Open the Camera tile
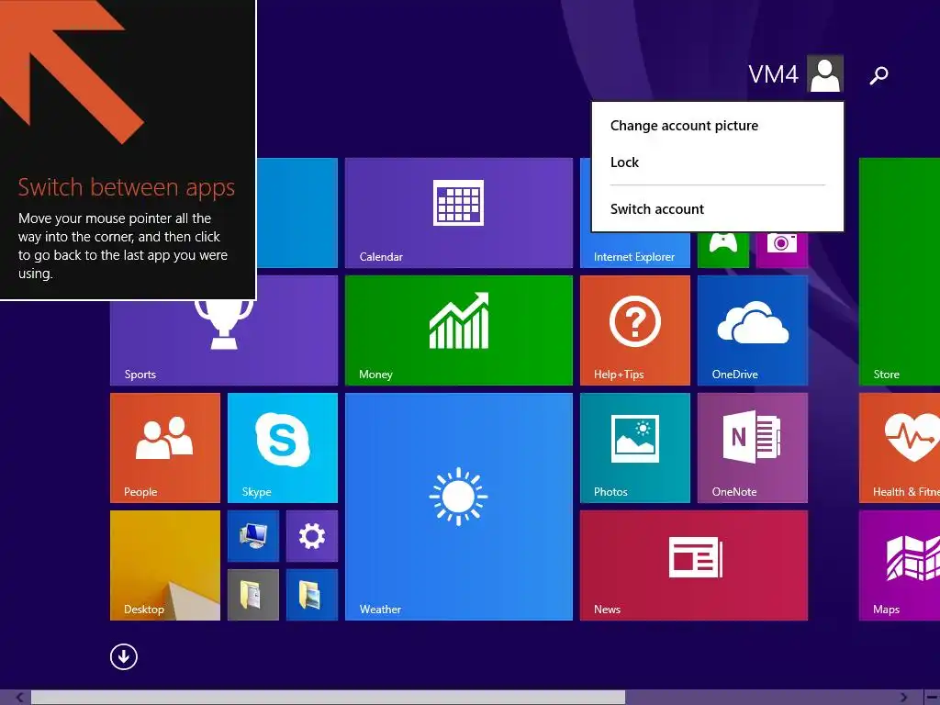 (x=782, y=250)
